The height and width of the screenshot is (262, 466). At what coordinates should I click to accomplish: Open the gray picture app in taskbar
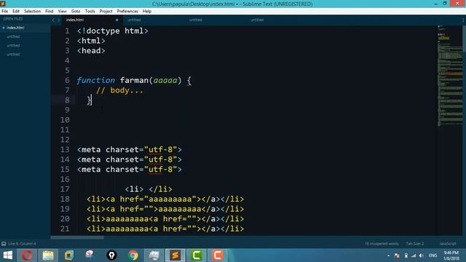[x=154, y=255]
